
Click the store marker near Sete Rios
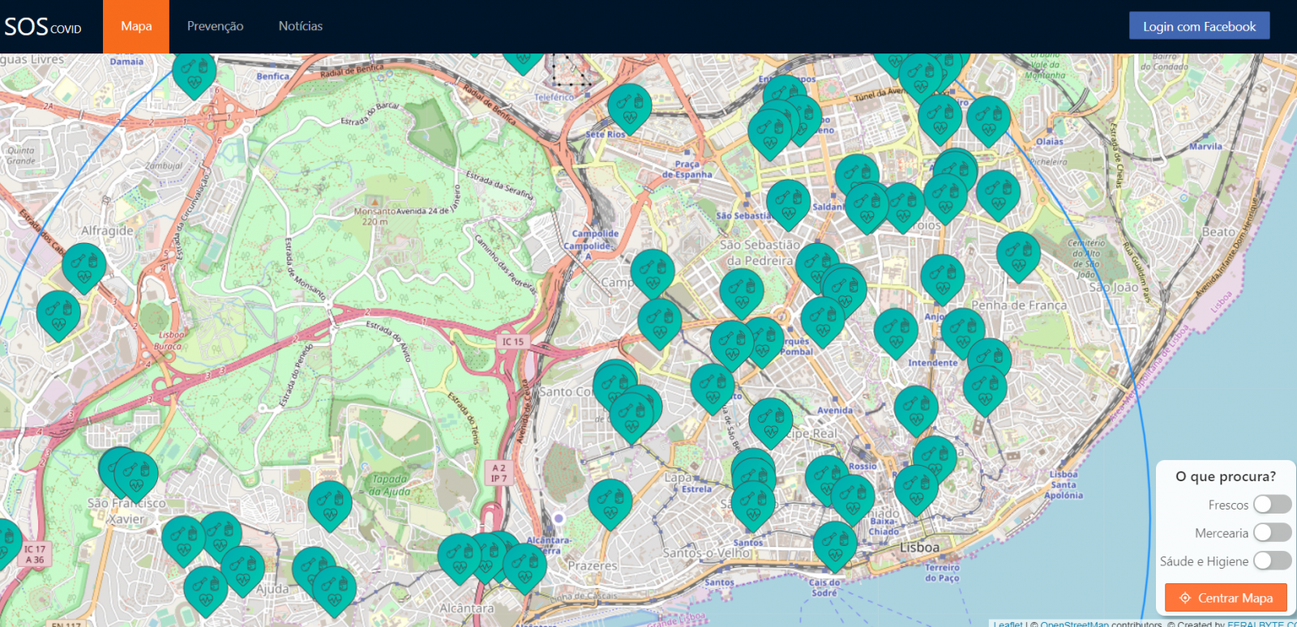[x=630, y=109]
